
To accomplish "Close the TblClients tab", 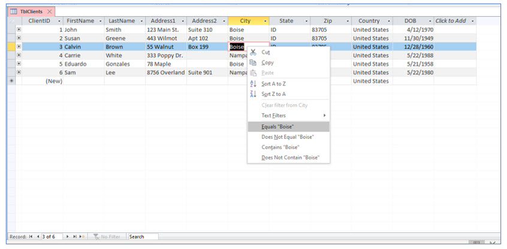I will tap(50, 11).
